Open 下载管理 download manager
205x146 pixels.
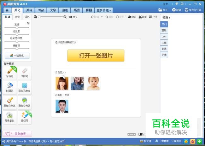(162, 141)
